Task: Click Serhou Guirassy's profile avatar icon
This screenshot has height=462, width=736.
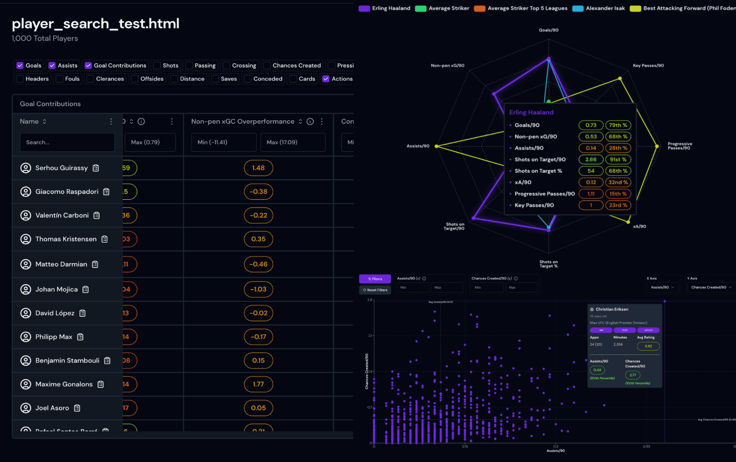Action: pos(26,168)
